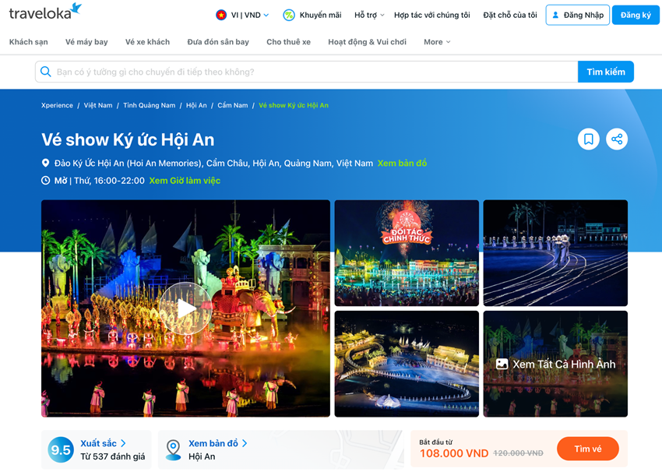The image size is (662, 472).
Task: Open Hợp tác với chúng tôi
Action: point(432,16)
